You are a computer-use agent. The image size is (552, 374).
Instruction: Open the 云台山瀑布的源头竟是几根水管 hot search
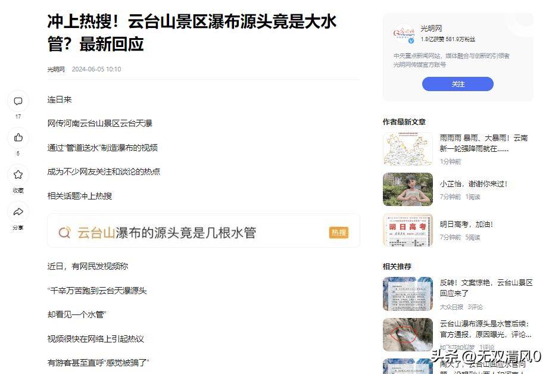coord(167,232)
